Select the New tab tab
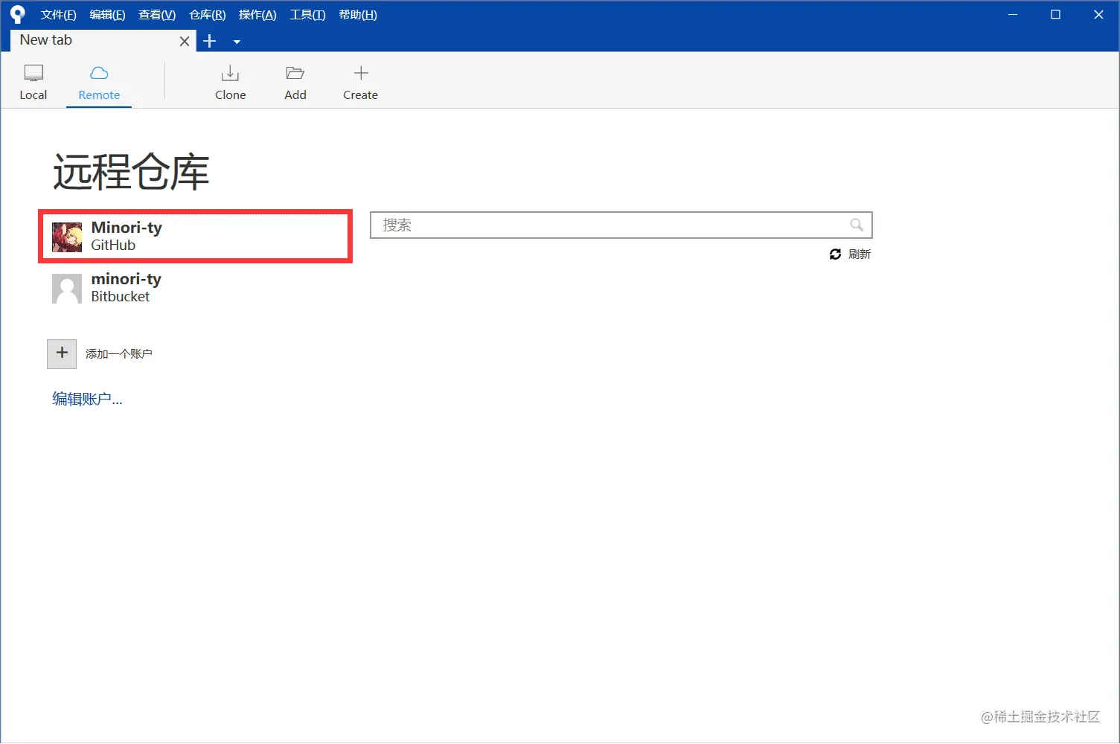 pos(103,41)
